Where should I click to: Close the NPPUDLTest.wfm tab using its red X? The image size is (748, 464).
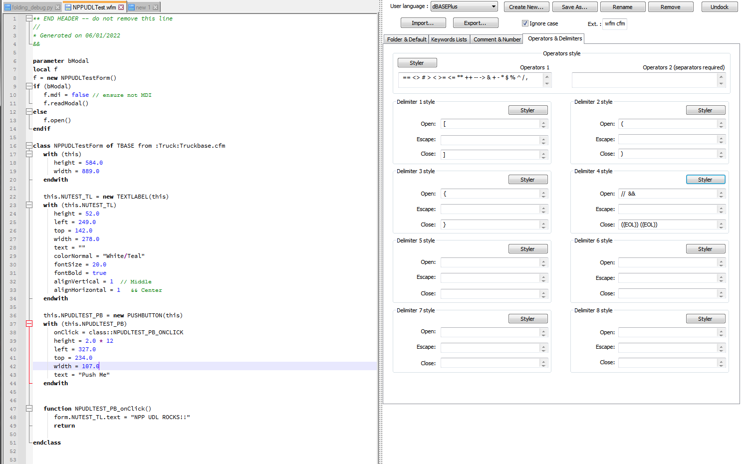[x=121, y=7]
